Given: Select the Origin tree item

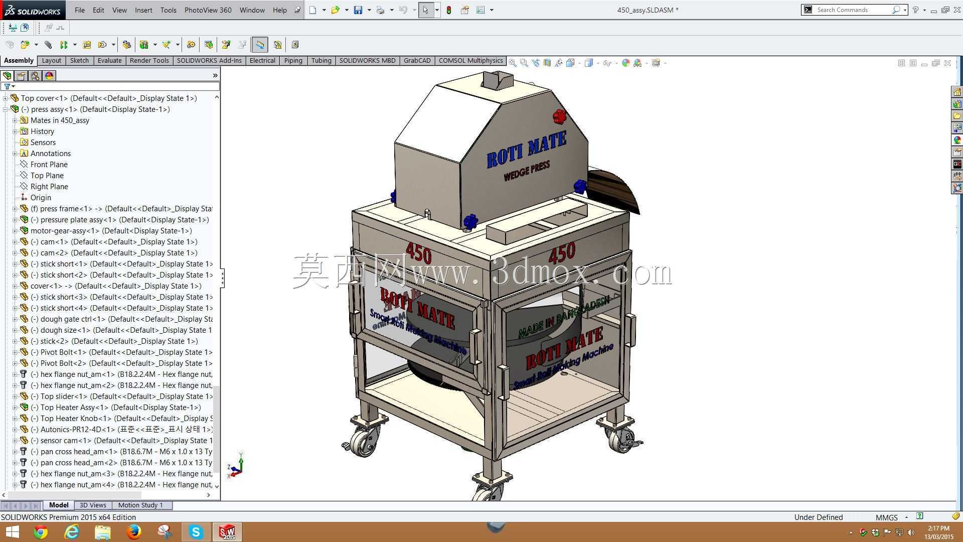Looking at the screenshot, I should coord(41,198).
